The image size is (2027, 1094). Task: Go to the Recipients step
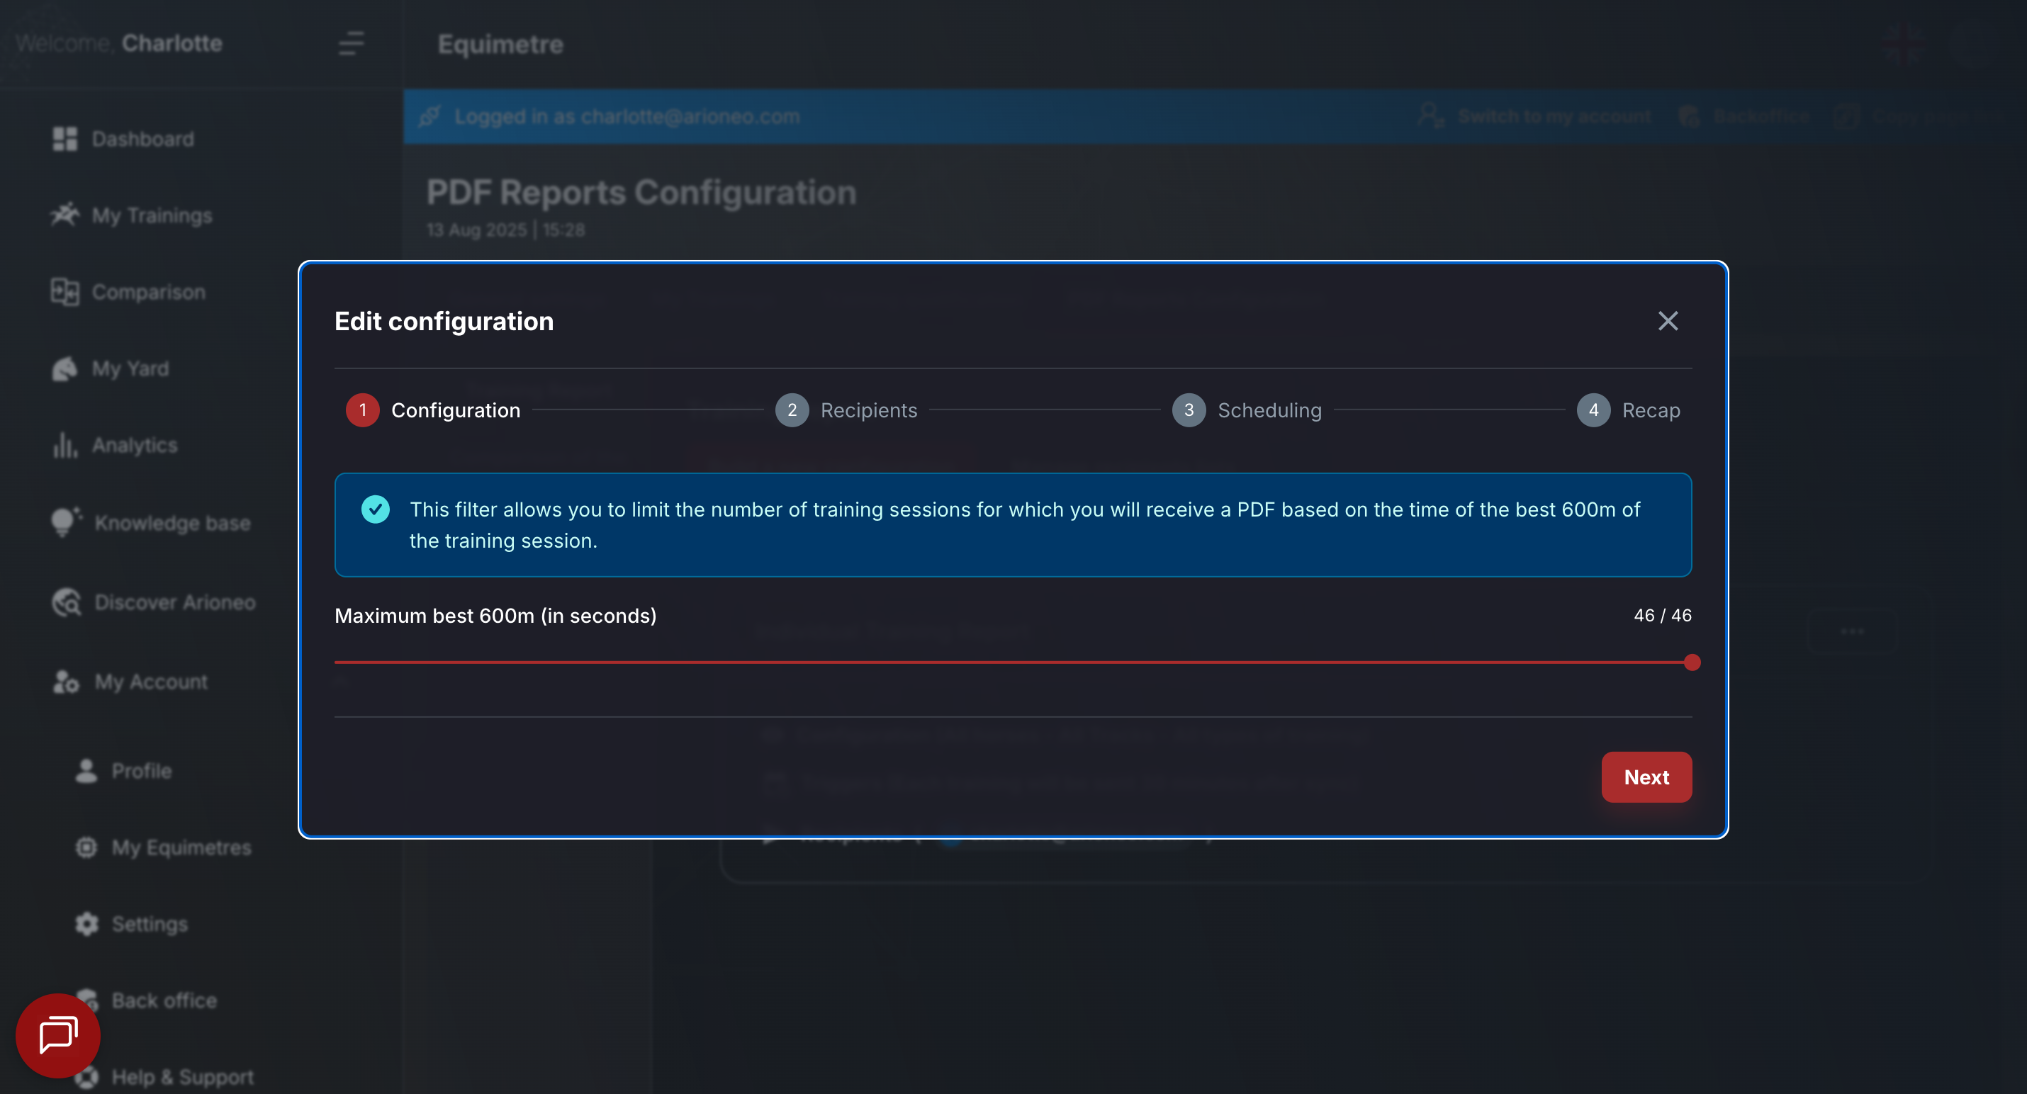(x=846, y=410)
